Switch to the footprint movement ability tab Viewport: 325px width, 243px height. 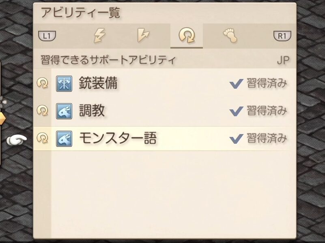[230, 36]
